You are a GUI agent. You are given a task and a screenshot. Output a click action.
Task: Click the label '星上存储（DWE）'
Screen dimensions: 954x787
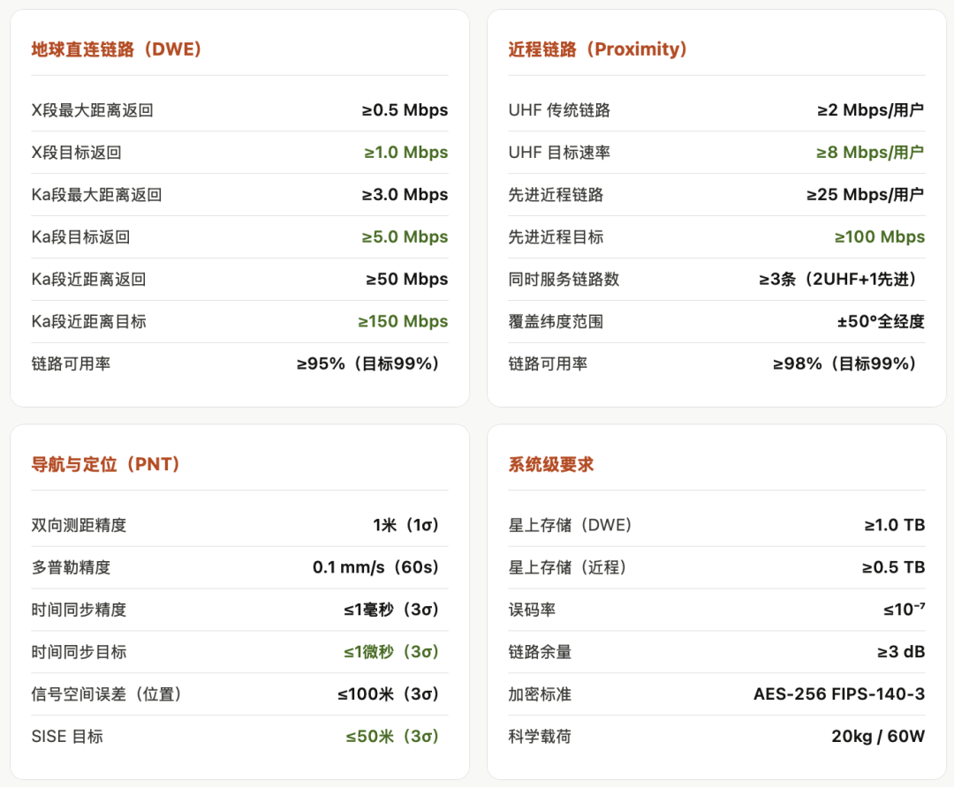(570, 525)
